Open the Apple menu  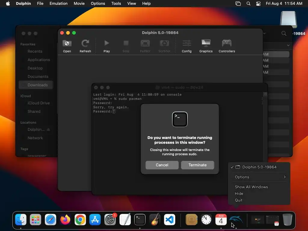tap(8, 4)
